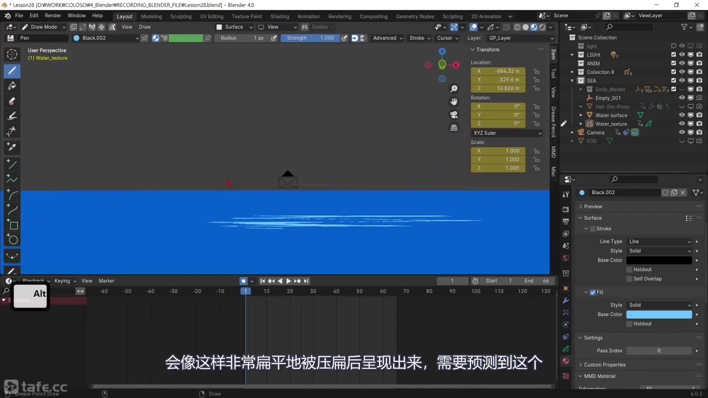Open the Render menu

53,15
